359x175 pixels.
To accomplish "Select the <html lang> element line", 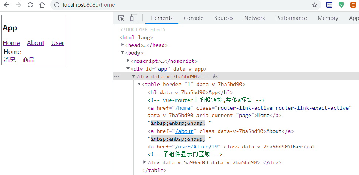I will [136, 38].
